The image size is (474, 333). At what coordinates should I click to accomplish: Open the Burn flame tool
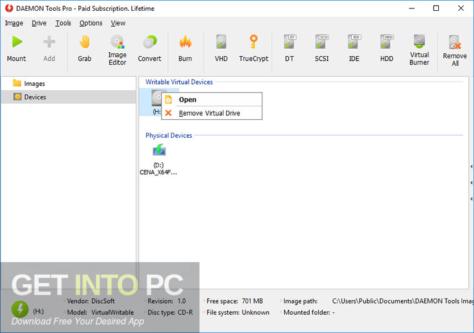[x=185, y=41]
